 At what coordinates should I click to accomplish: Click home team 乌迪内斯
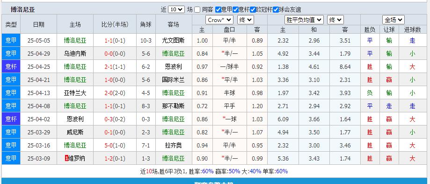[75, 53]
